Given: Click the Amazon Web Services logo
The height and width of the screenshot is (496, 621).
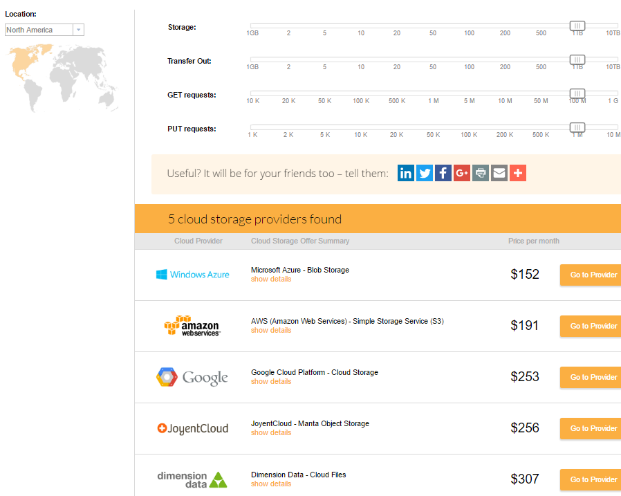Looking at the screenshot, I should coord(192,326).
